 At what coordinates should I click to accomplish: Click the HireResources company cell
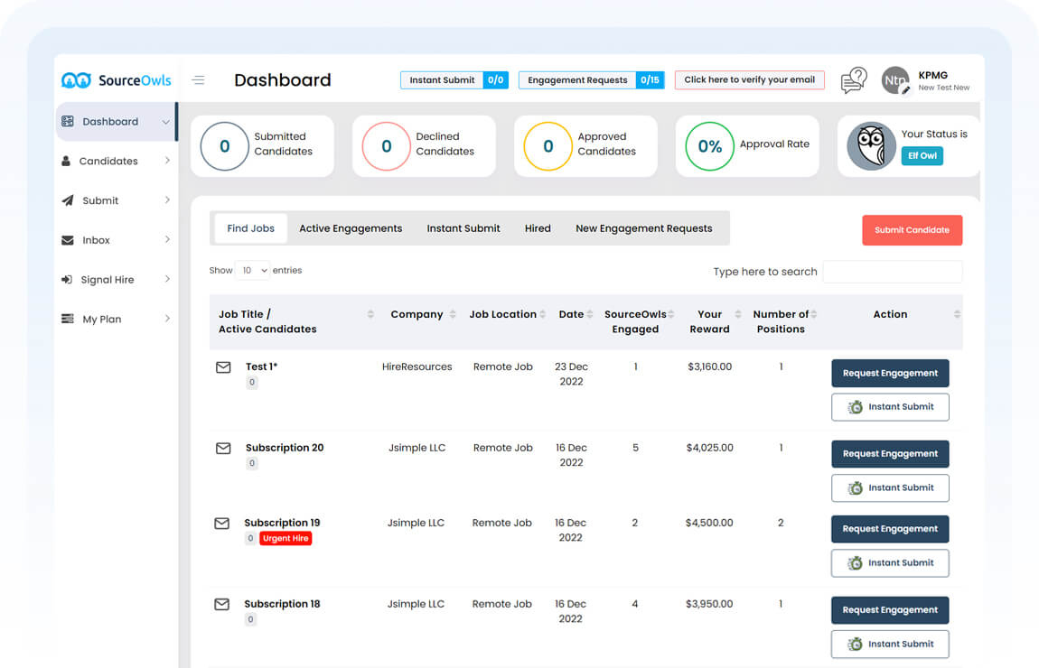(x=417, y=366)
